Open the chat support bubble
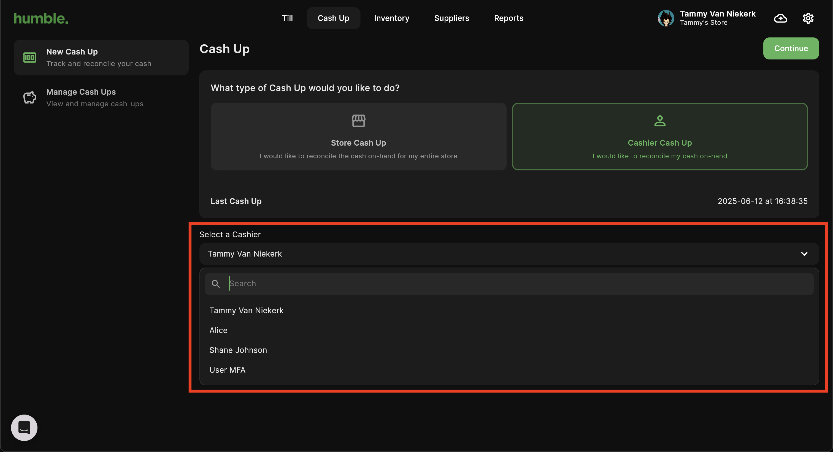This screenshot has width=833, height=452. tap(24, 428)
